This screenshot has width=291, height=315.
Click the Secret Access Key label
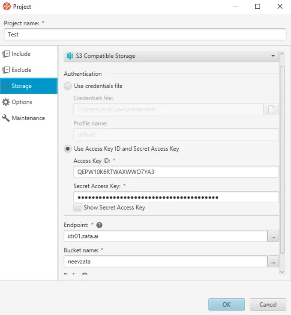click(97, 186)
